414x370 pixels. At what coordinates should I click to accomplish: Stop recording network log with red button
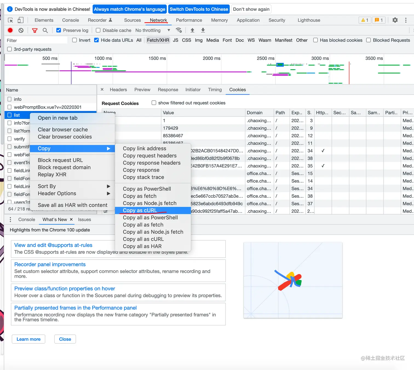pos(10,30)
